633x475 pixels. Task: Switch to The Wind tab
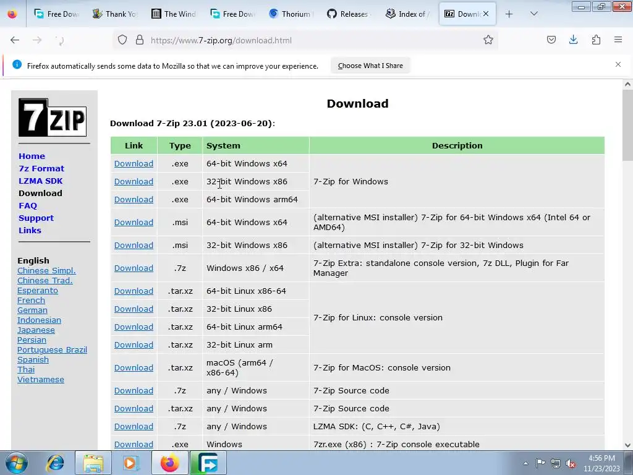pos(174,14)
